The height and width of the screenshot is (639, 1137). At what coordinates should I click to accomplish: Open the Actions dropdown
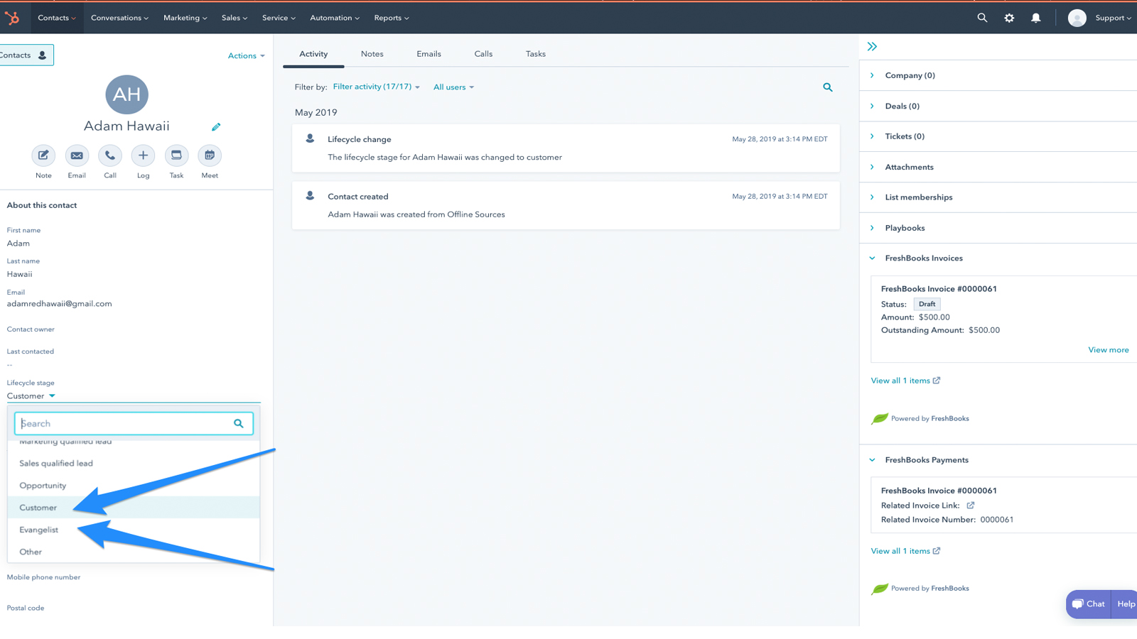[x=246, y=55]
